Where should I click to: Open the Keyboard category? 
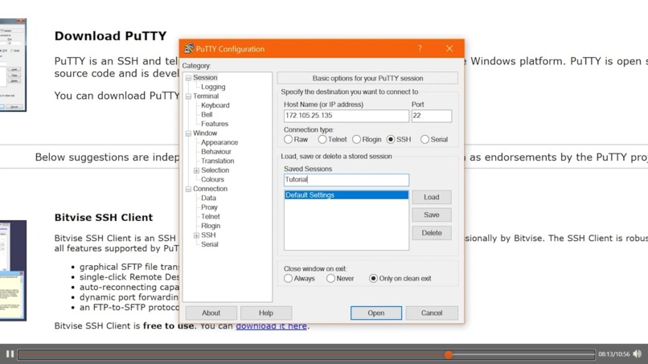(x=215, y=105)
